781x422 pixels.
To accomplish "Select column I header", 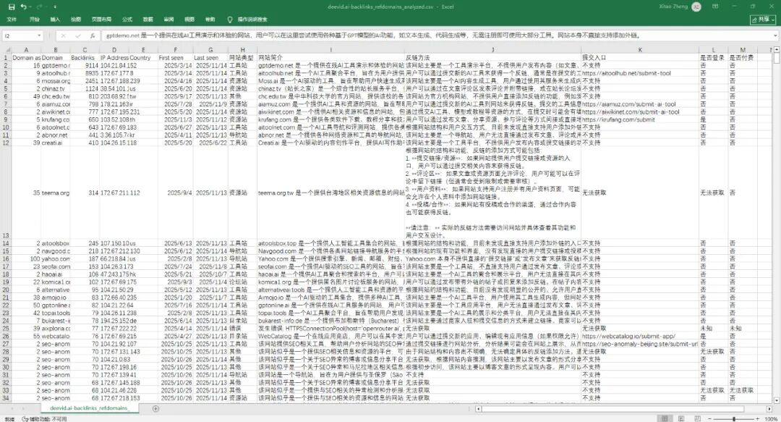I will tap(330, 50).
